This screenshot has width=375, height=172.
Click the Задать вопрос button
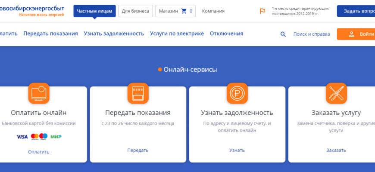pyautogui.click(x=356, y=11)
